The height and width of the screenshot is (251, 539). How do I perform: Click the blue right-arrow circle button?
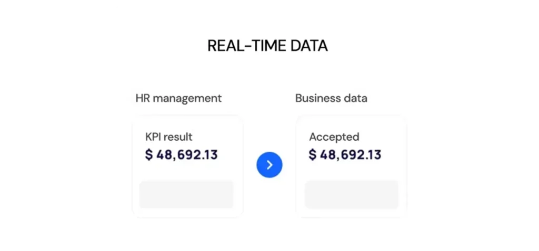tap(269, 165)
